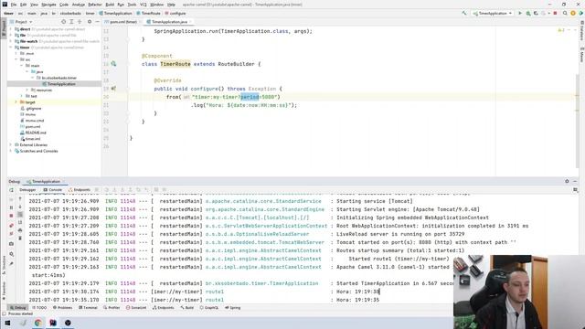Click the Debug bug icon in toolbar
Screen dimensions: 585x329
(x=528, y=13)
